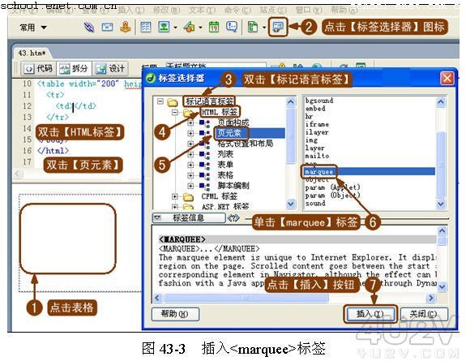Switch to 设计 (Design) view
The width and height of the screenshot is (466, 361).
point(110,69)
